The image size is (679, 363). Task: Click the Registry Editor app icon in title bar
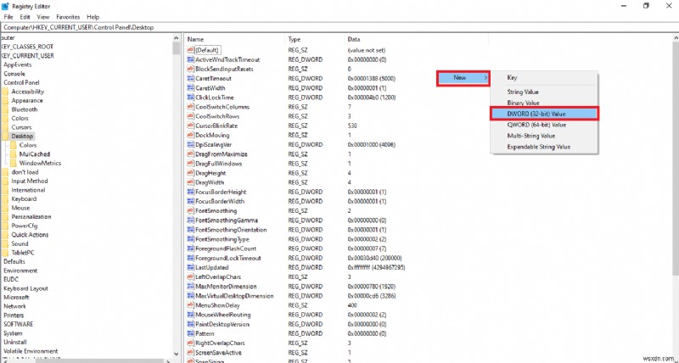(5, 6)
